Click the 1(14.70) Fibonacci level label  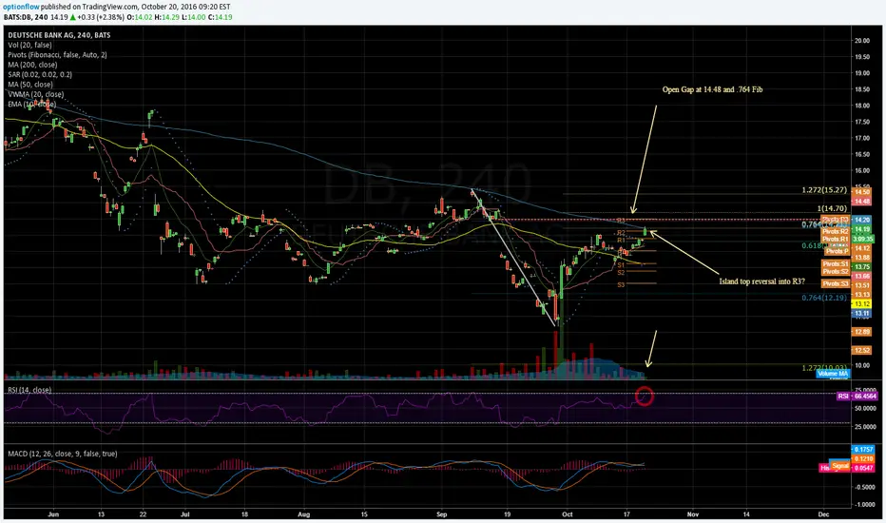point(832,208)
